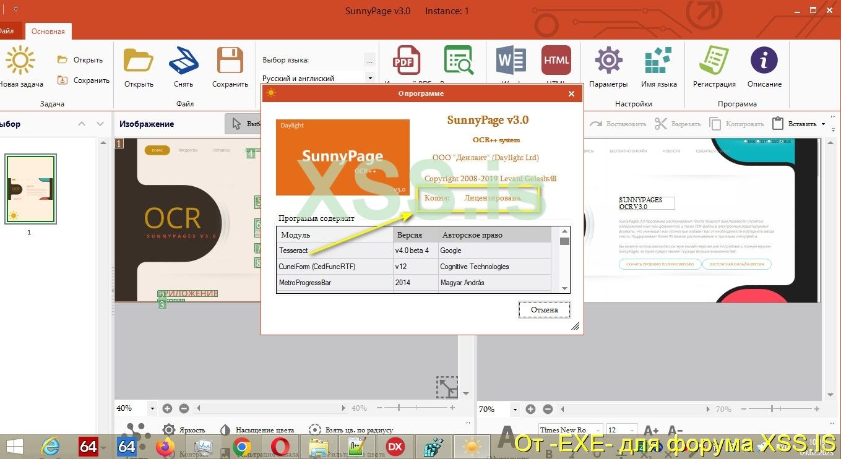Open the 70% zoom dropdown
The width and height of the screenshot is (841, 459).
coord(515,409)
